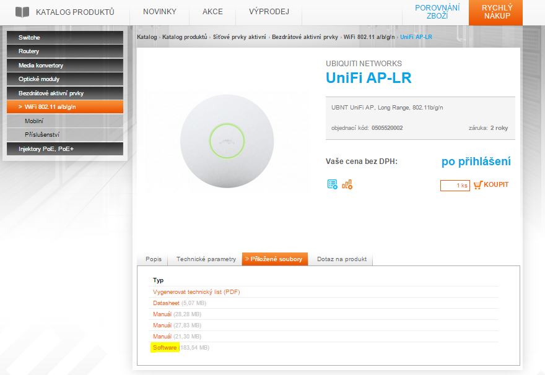Click the UBIQUITI NETWORKS brand text
This screenshot has height=375, width=545.
(364, 64)
